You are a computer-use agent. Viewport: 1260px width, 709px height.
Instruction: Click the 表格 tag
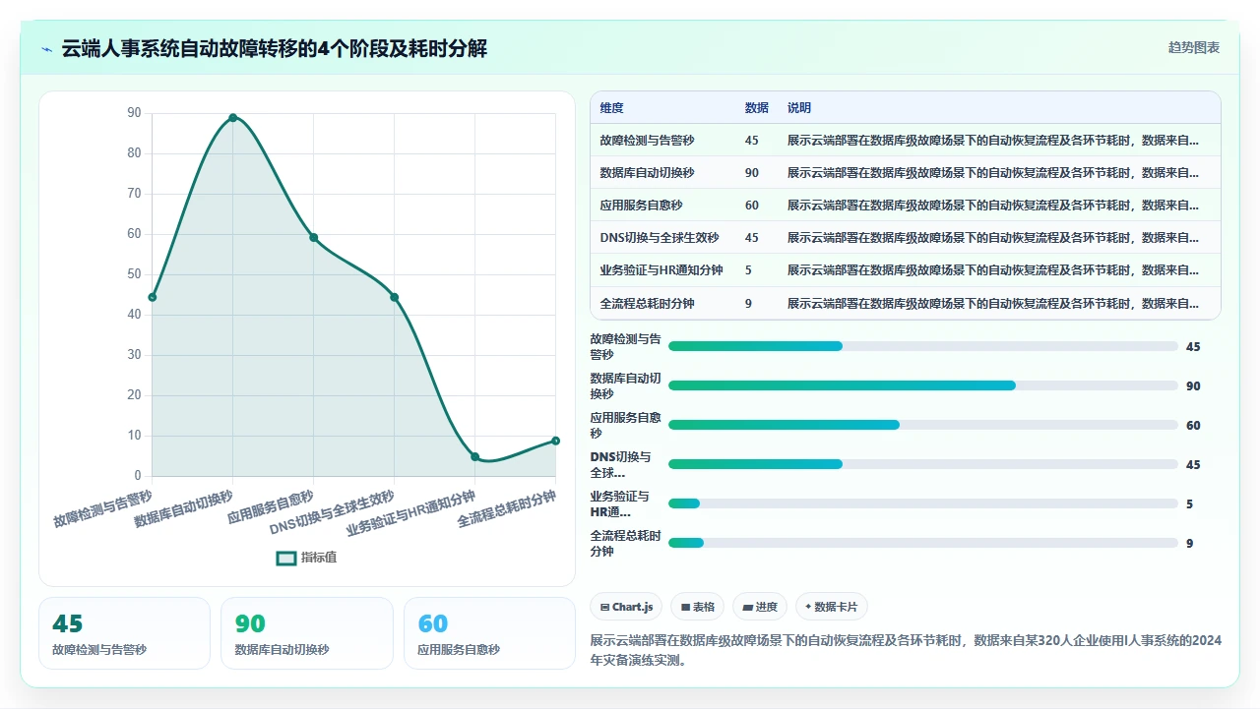pyautogui.click(x=698, y=607)
